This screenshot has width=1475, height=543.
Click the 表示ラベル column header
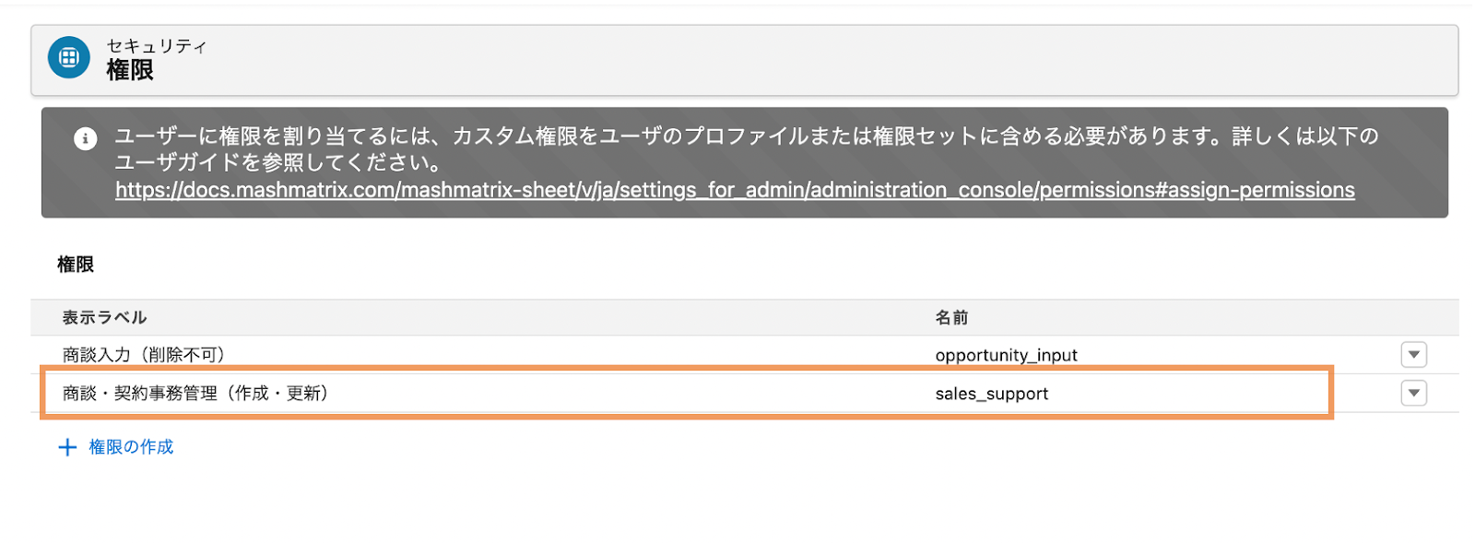[x=104, y=318]
